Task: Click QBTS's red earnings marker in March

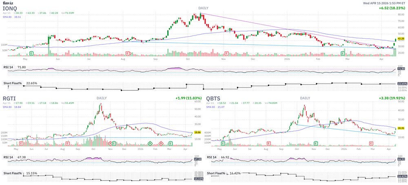Action: 371,143
